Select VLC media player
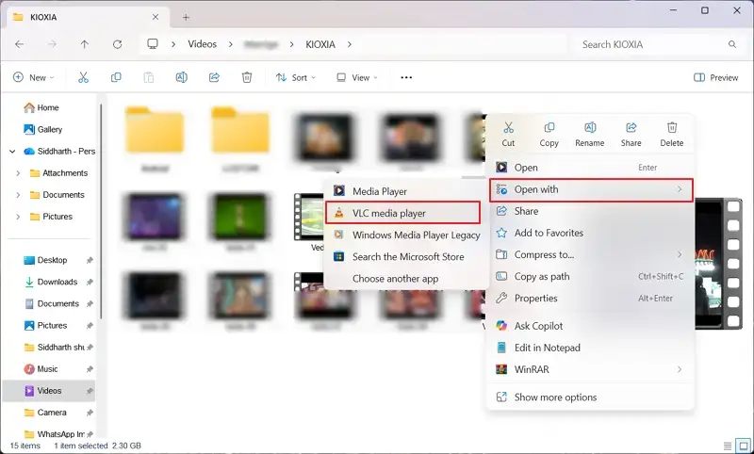 (403, 213)
